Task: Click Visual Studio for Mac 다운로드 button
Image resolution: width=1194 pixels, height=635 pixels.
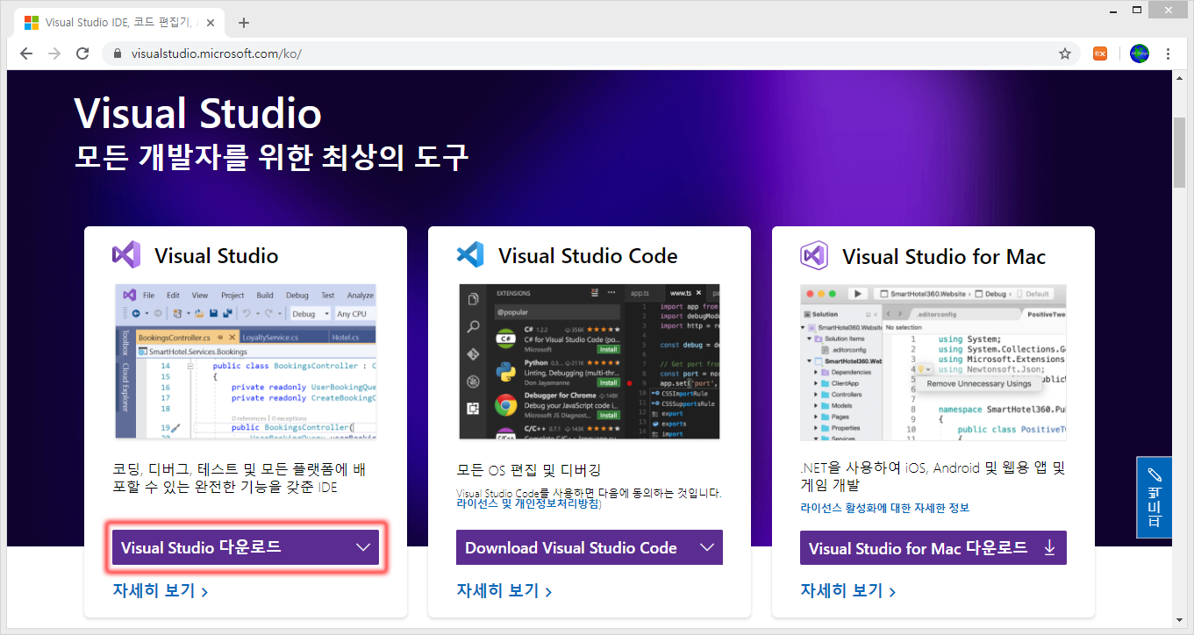Action: (x=933, y=548)
